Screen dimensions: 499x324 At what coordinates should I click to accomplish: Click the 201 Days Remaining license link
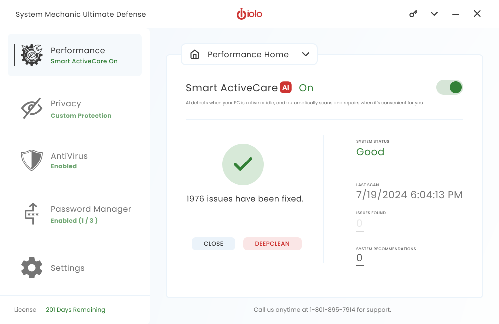coord(75,310)
